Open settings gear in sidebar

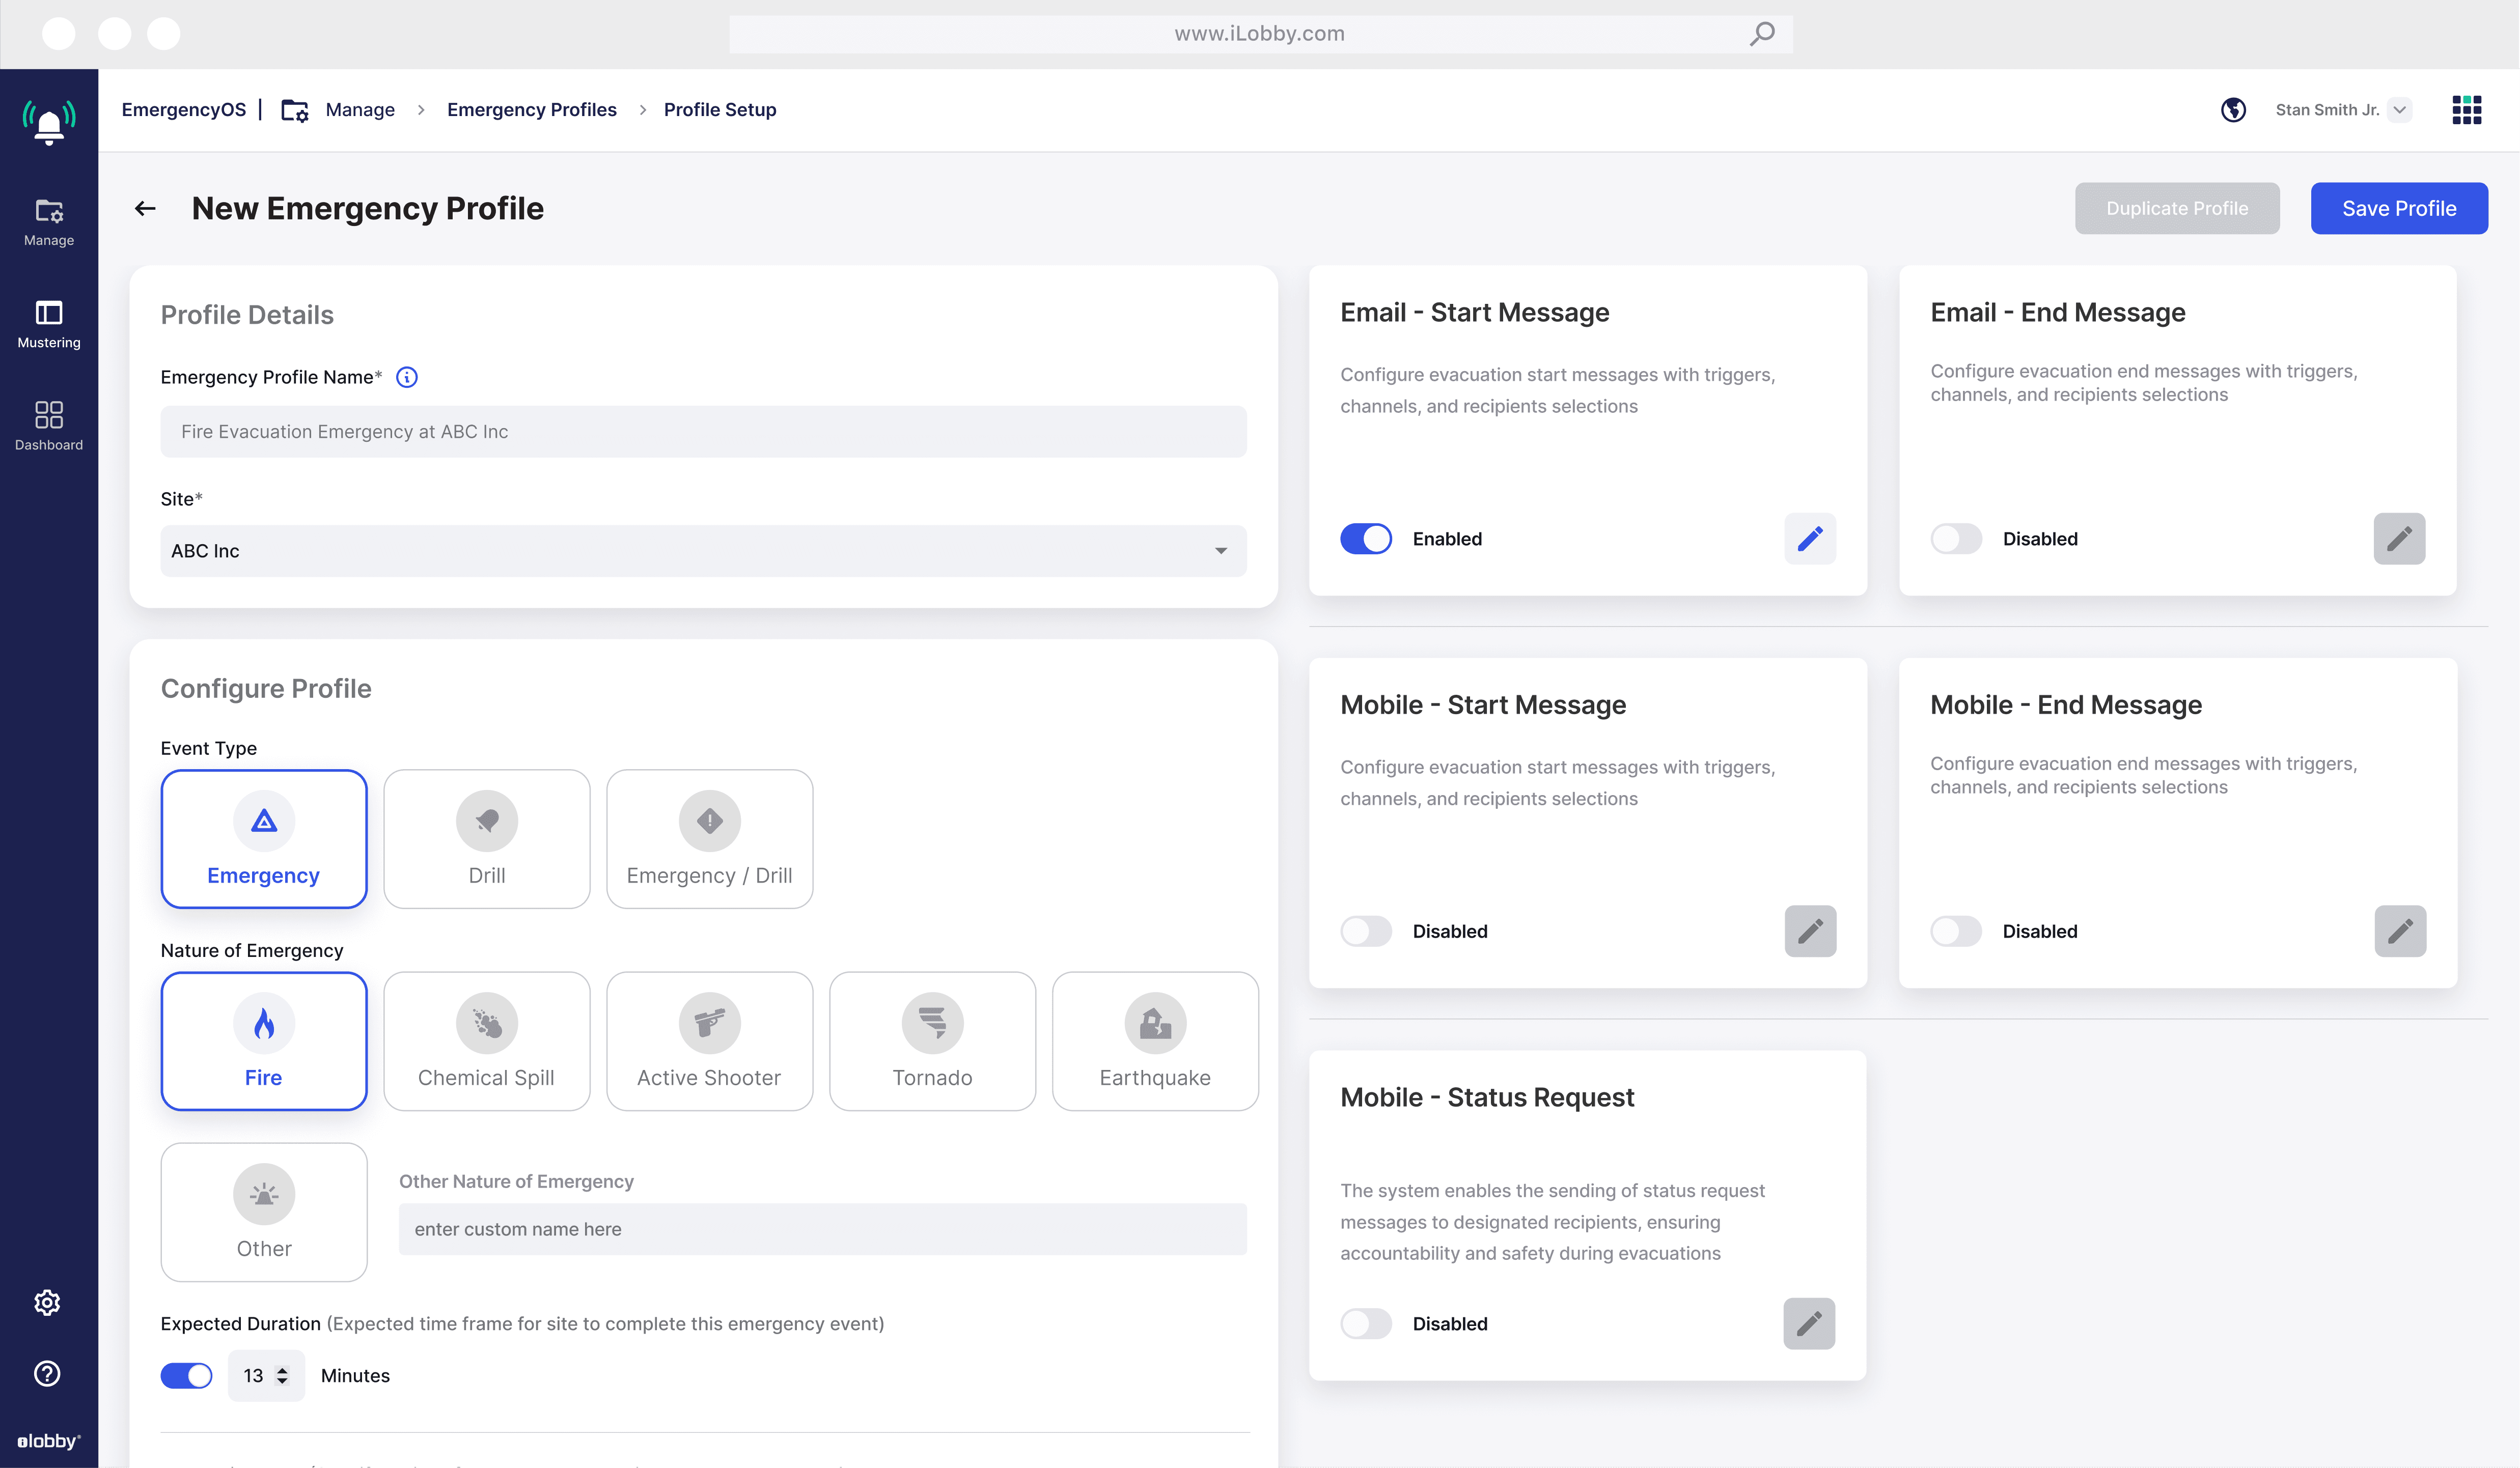(48, 1302)
